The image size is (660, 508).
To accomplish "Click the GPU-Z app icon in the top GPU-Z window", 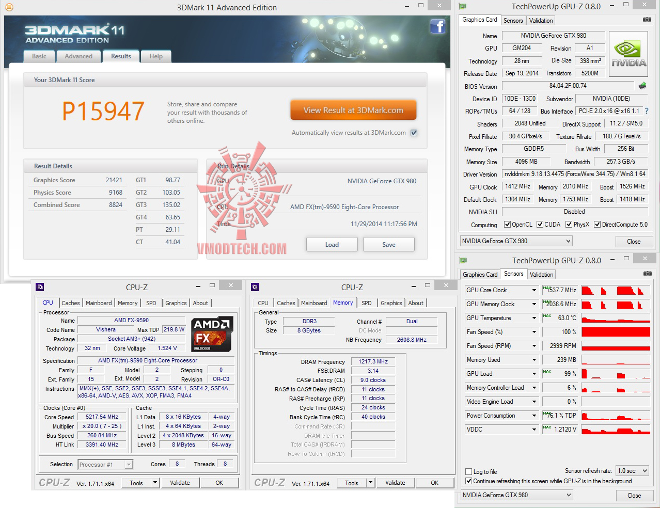I will (x=463, y=7).
